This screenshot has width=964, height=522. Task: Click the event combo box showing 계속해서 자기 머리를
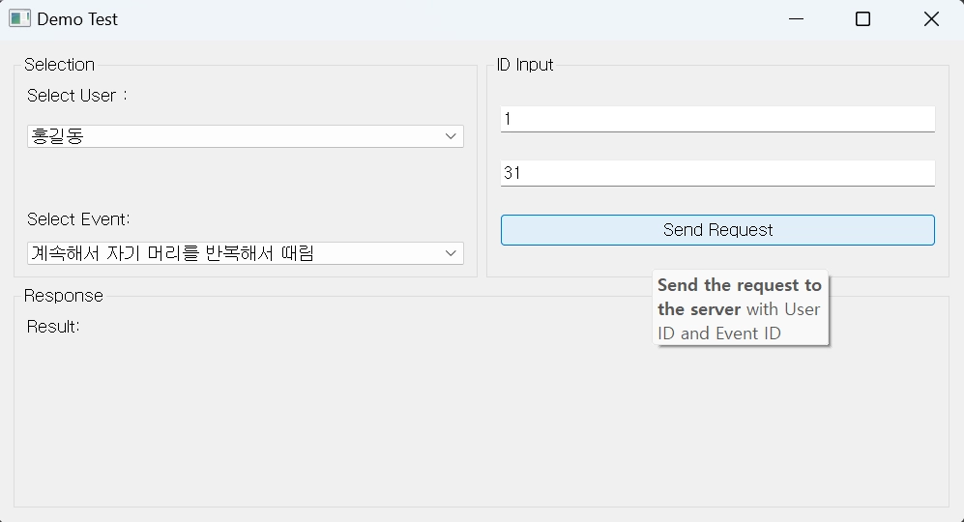[246, 253]
